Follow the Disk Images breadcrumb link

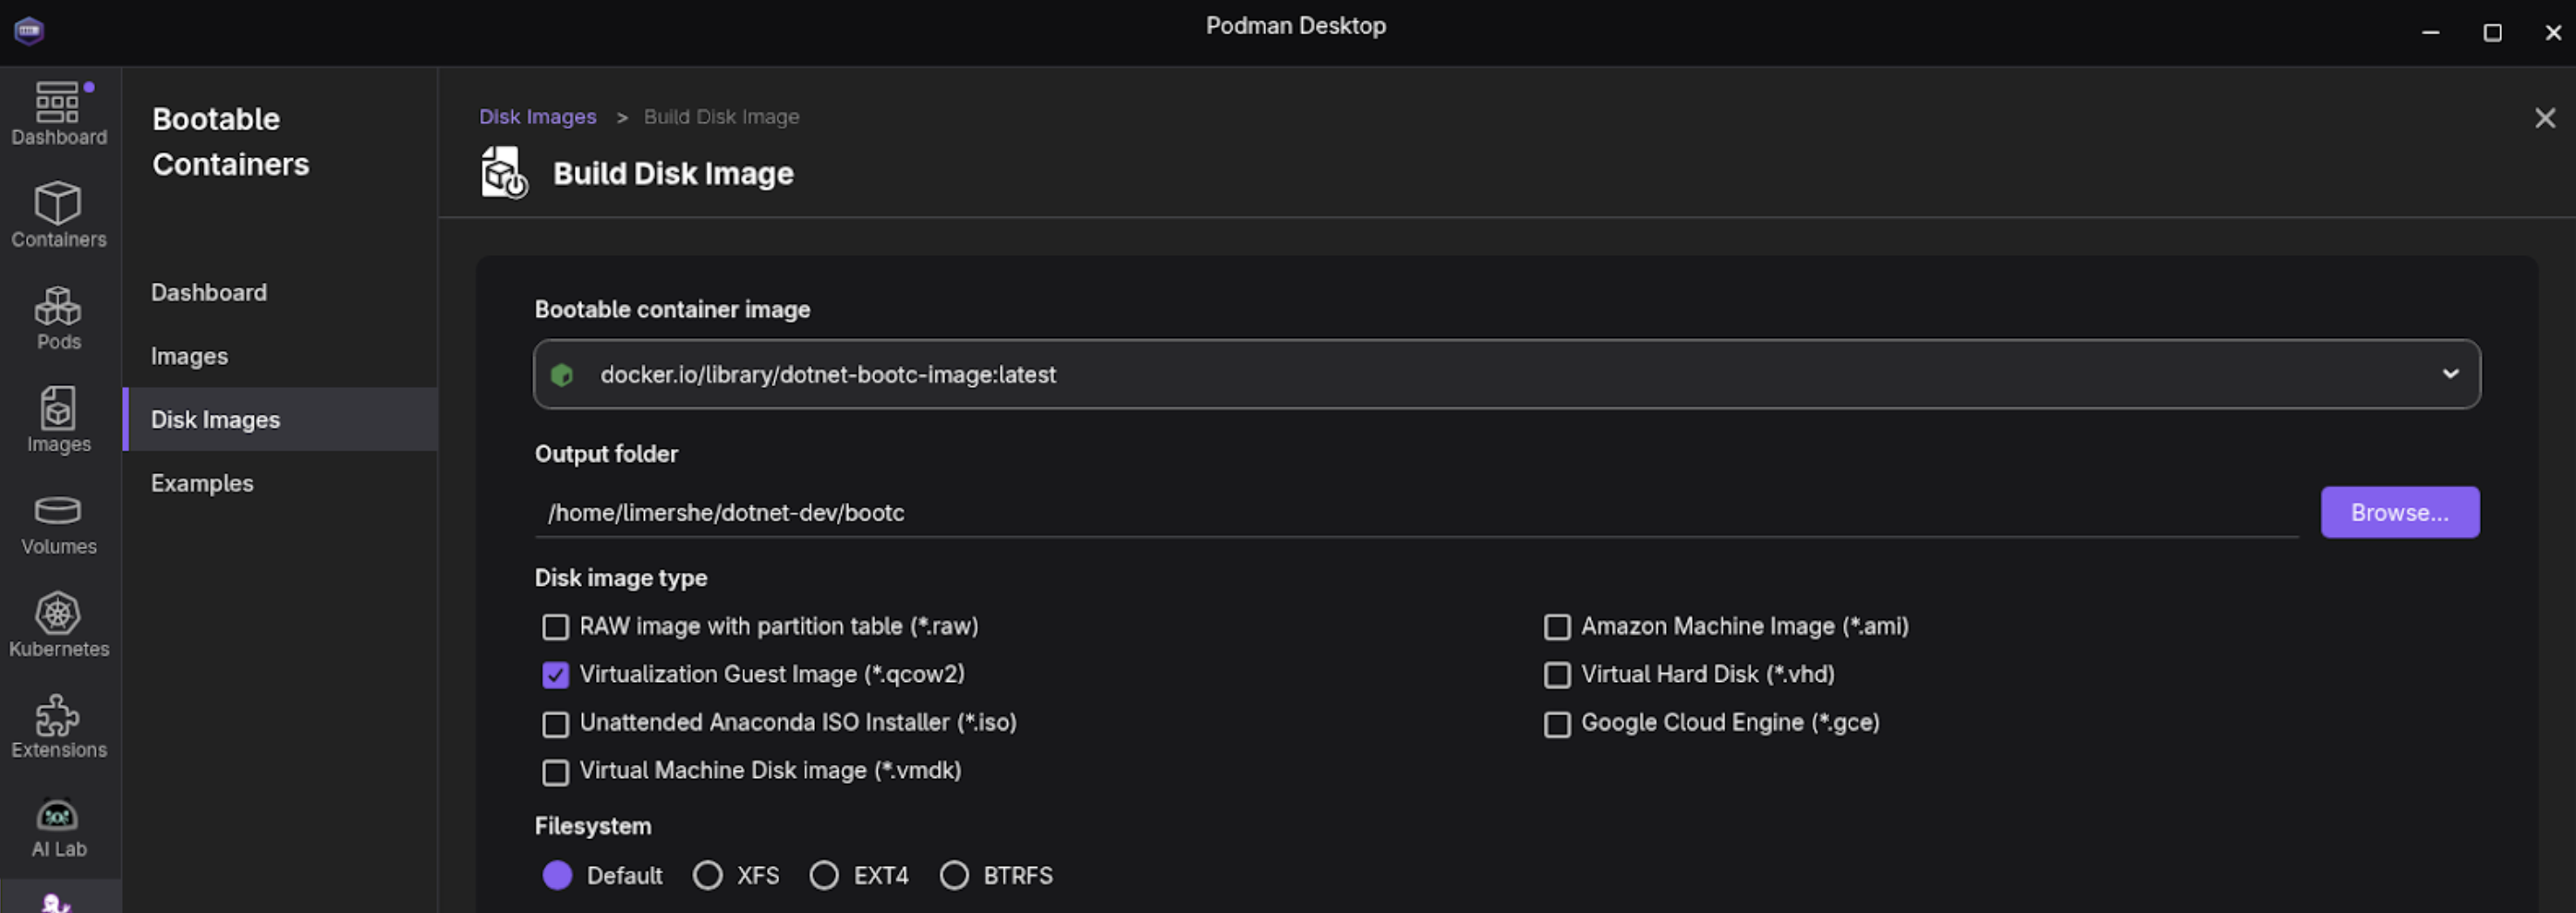537,117
